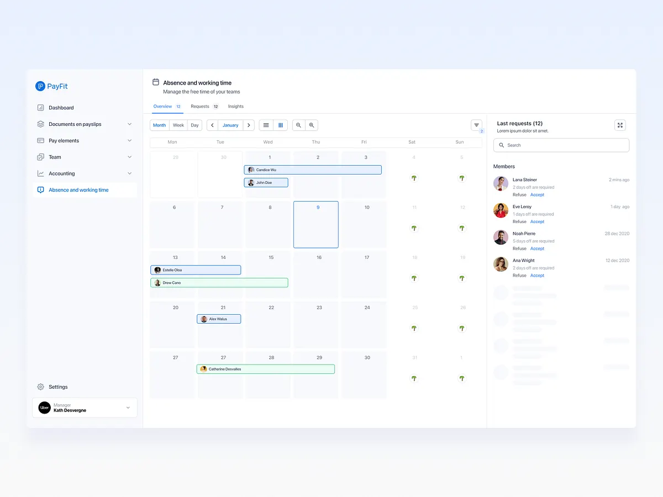The image size is (663, 497).
Task: Refuse Noah Pierre's request
Action: pyautogui.click(x=519, y=248)
